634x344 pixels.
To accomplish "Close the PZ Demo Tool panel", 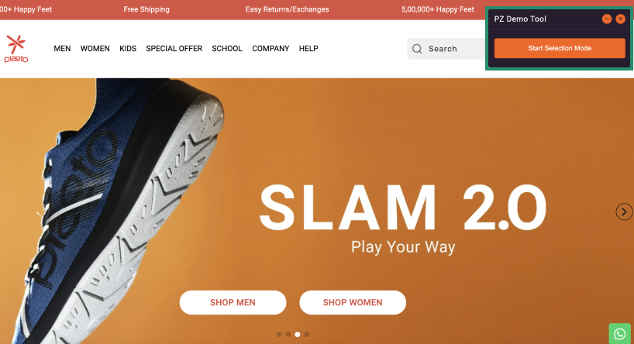I will coord(620,19).
